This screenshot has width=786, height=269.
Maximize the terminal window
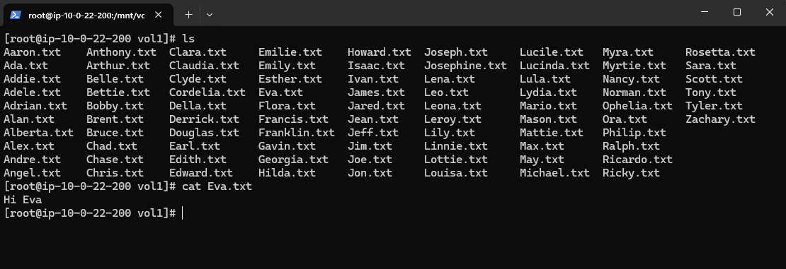737,13
